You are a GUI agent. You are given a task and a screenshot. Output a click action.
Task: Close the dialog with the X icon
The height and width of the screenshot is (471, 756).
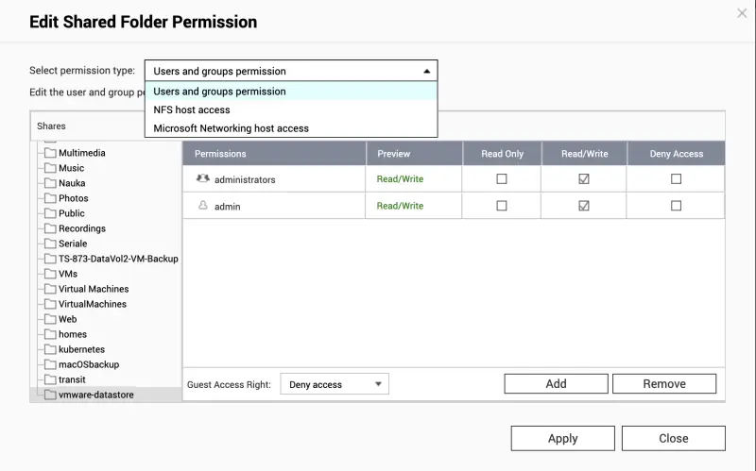(x=742, y=13)
